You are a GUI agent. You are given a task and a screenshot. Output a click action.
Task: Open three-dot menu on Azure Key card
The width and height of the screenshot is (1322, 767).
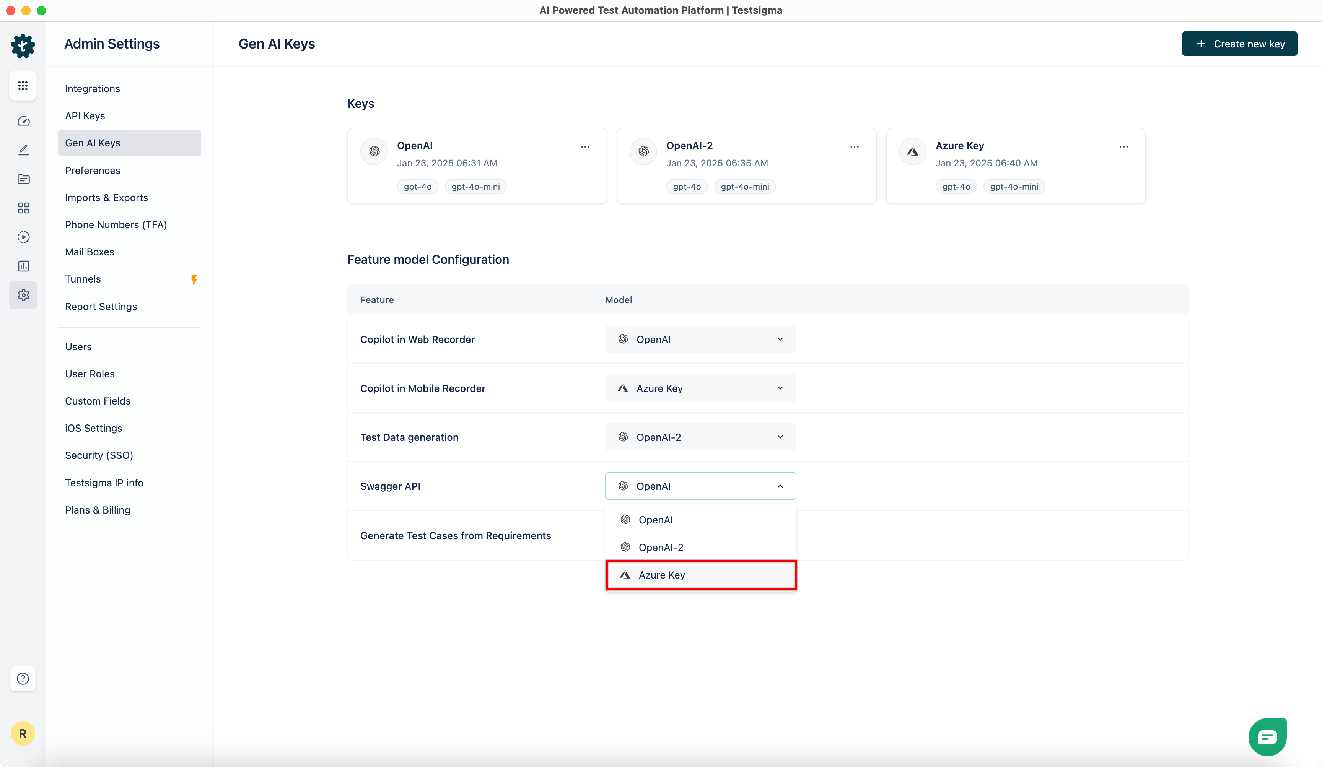coord(1123,147)
